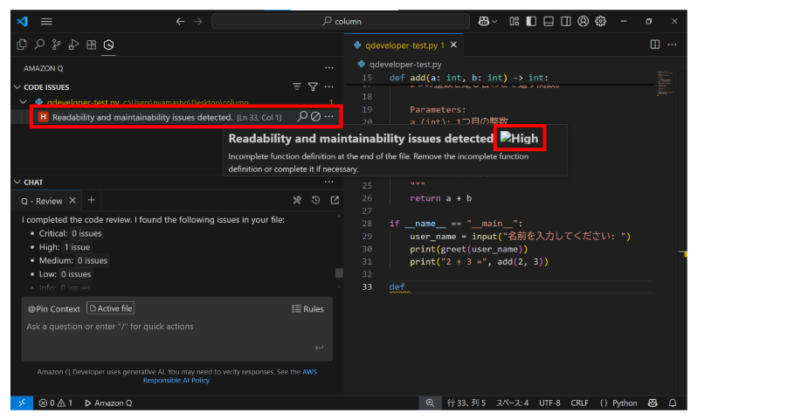Open the filter icon in Code Issues
808x420 pixels.
click(x=313, y=86)
